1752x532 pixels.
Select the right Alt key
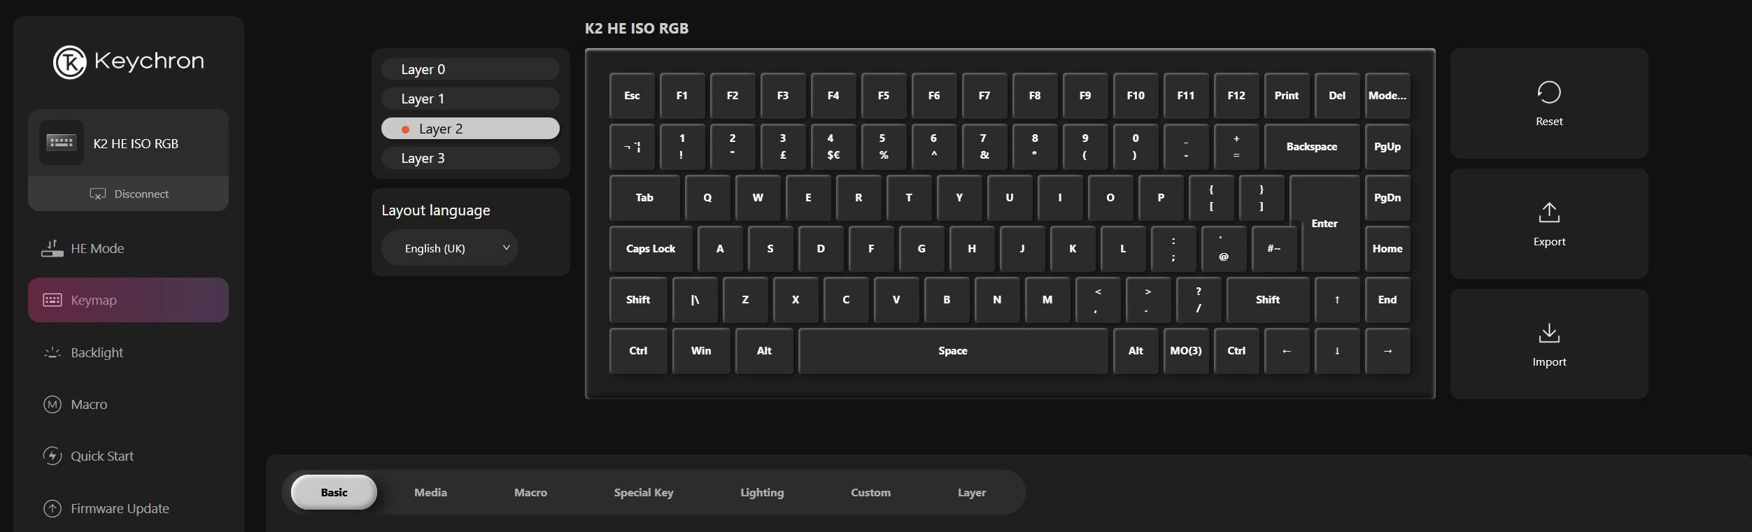1136,350
